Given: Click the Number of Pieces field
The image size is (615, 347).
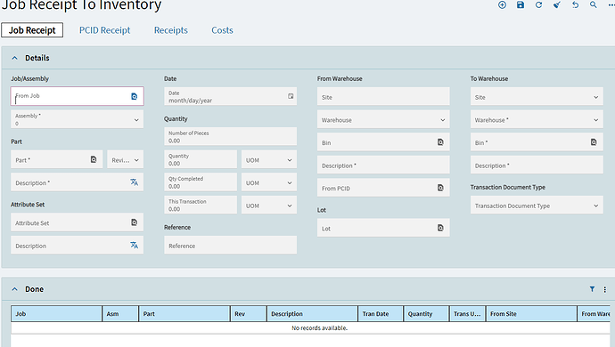Looking at the screenshot, I should pyautogui.click(x=230, y=137).
